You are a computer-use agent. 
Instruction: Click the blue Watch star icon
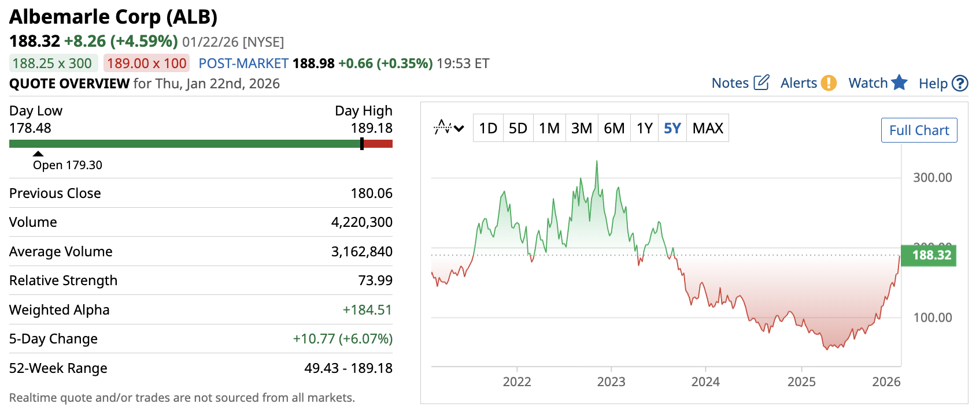(x=899, y=83)
